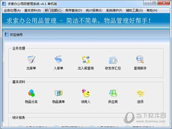
Task: Open the 供应商 supplier icon
Action: (x=113, y=93)
